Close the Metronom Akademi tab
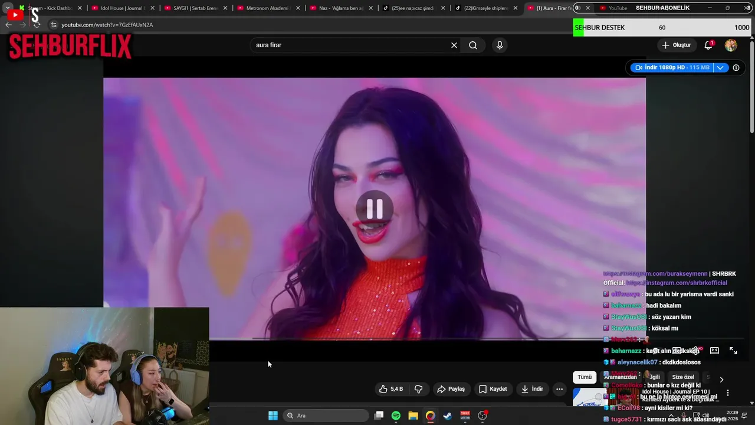755x425 pixels. pos(298,8)
